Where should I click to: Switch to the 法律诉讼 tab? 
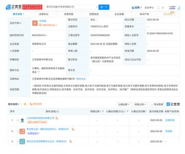point(43,14)
